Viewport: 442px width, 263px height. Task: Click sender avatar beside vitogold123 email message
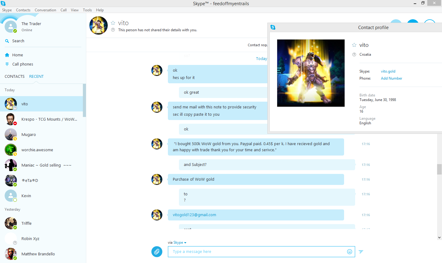(157, 215)
